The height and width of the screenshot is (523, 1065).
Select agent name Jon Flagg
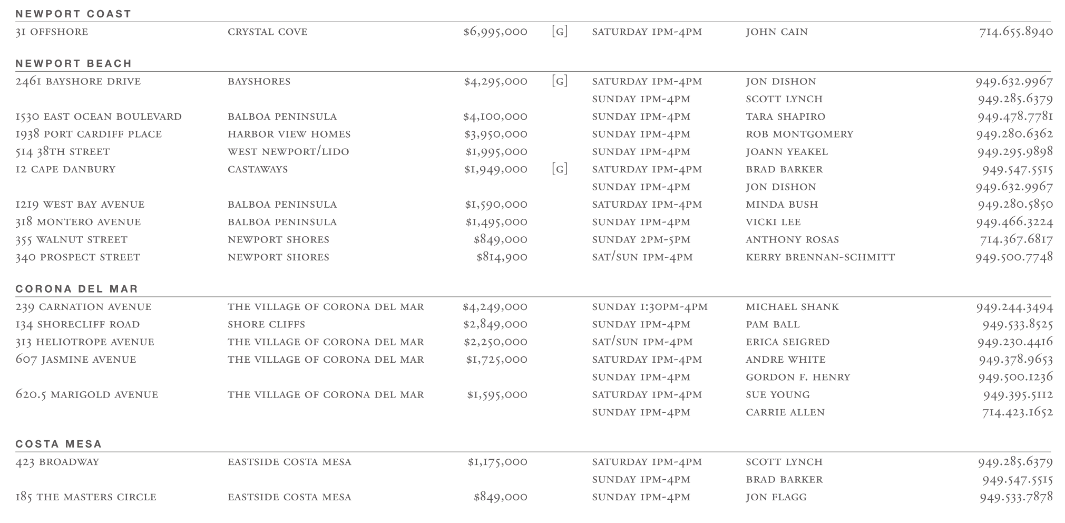pyautogui.click(x=776, y=497)
